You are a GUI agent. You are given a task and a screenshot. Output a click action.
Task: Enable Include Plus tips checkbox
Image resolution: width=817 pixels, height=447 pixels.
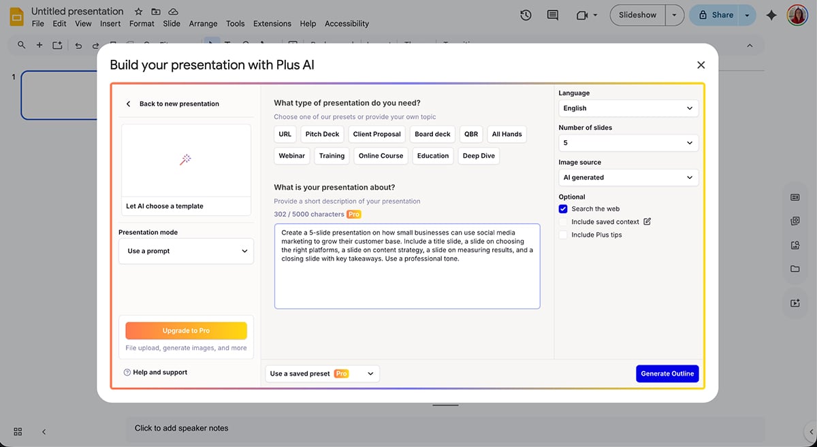563,235
